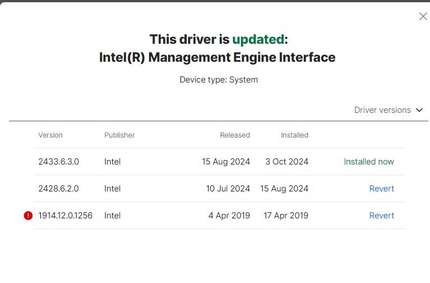Click the 15 Aug 2024 release date
Image resolution: width=430 pixels, height=283 pixels.
[226, 162]
